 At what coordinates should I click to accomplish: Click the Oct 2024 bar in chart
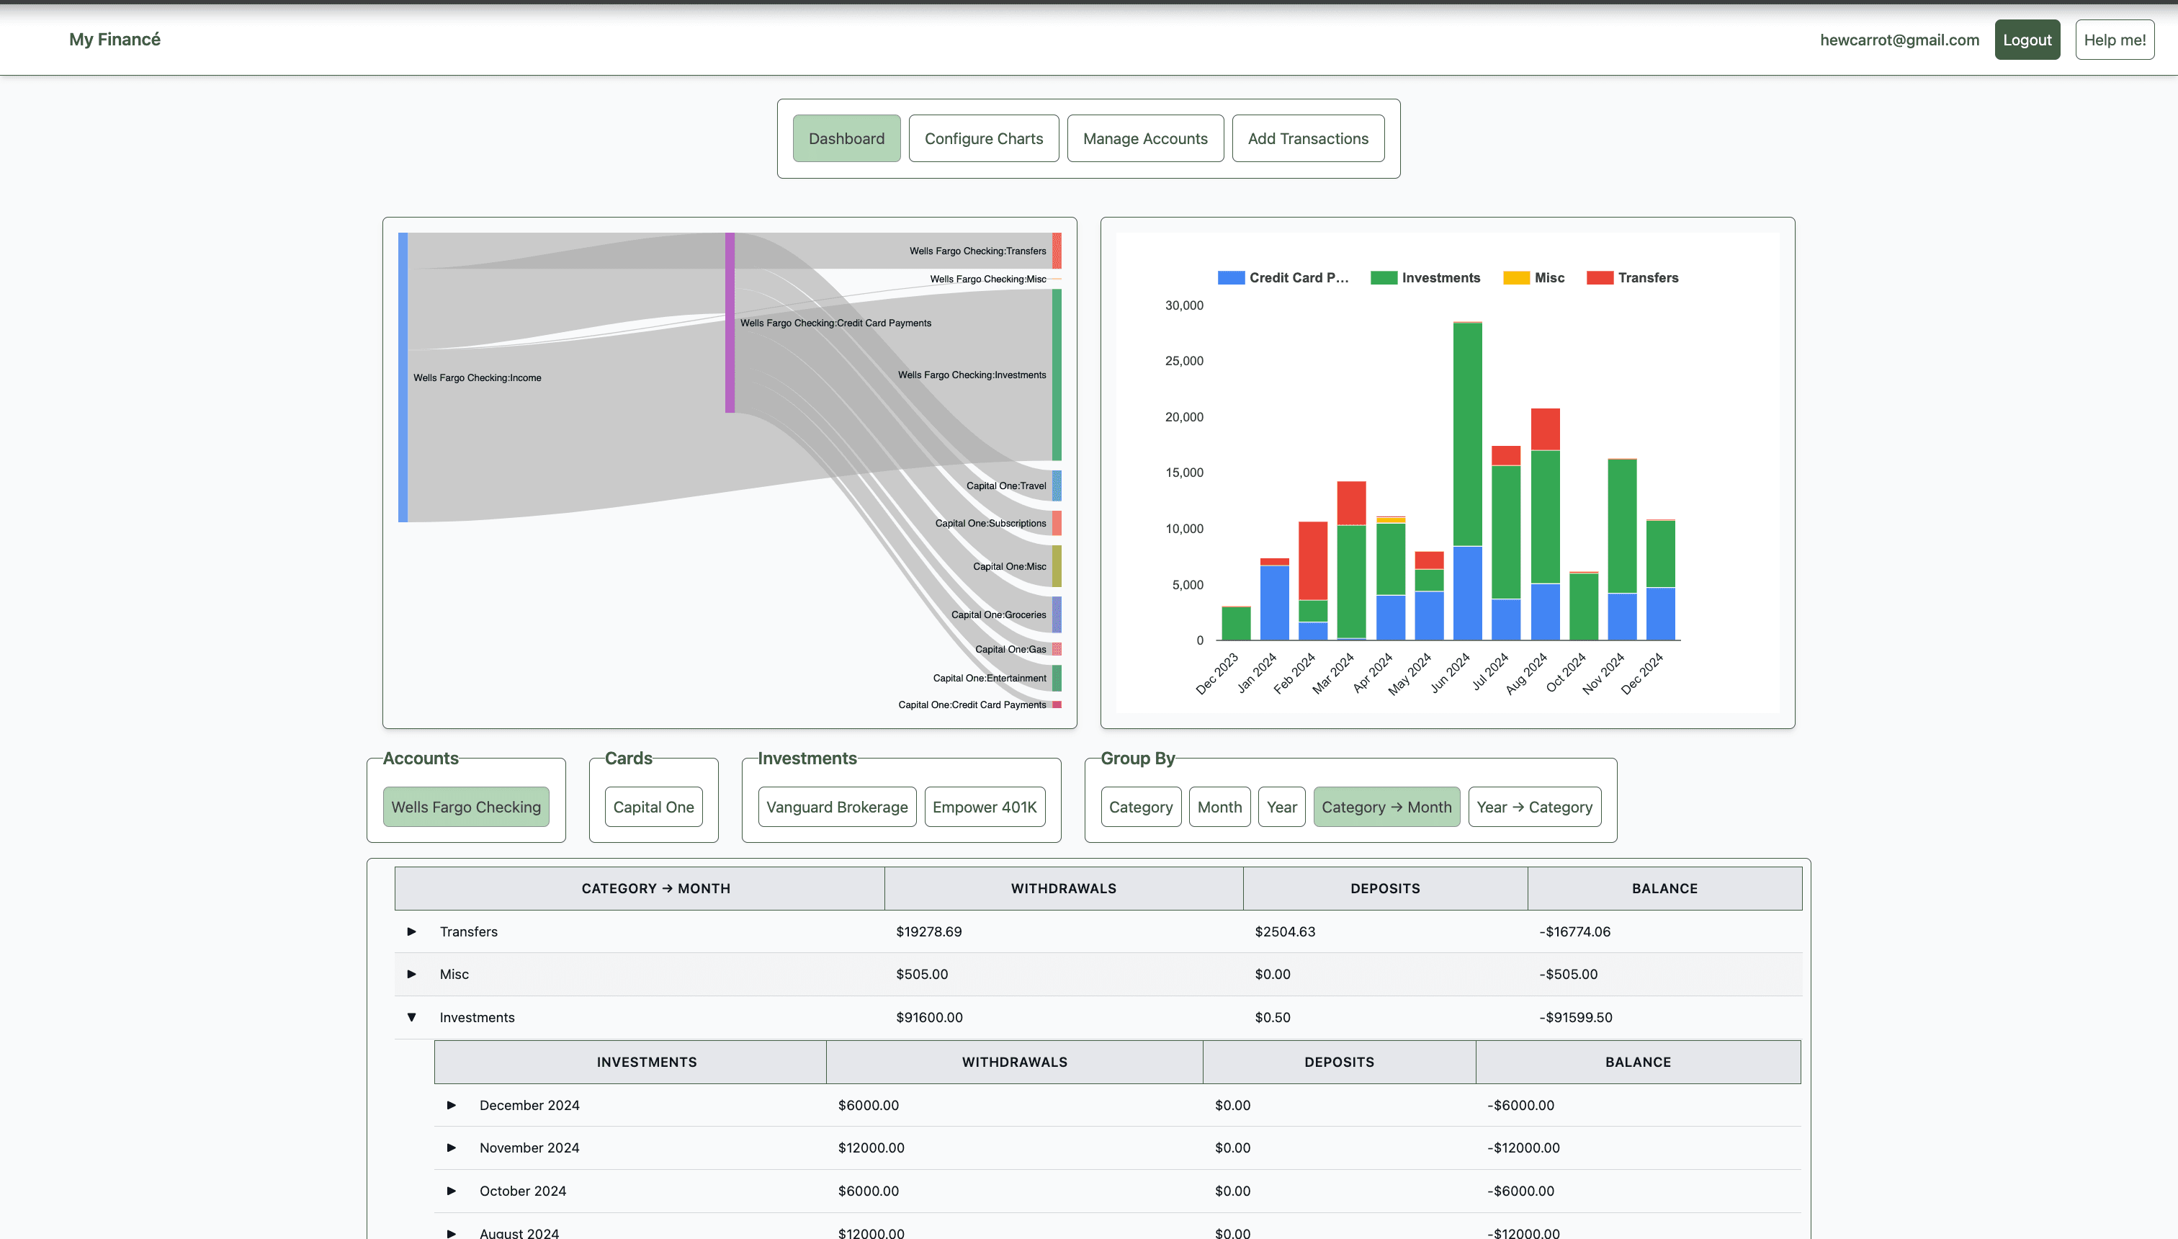click(x=1583, y=606)
